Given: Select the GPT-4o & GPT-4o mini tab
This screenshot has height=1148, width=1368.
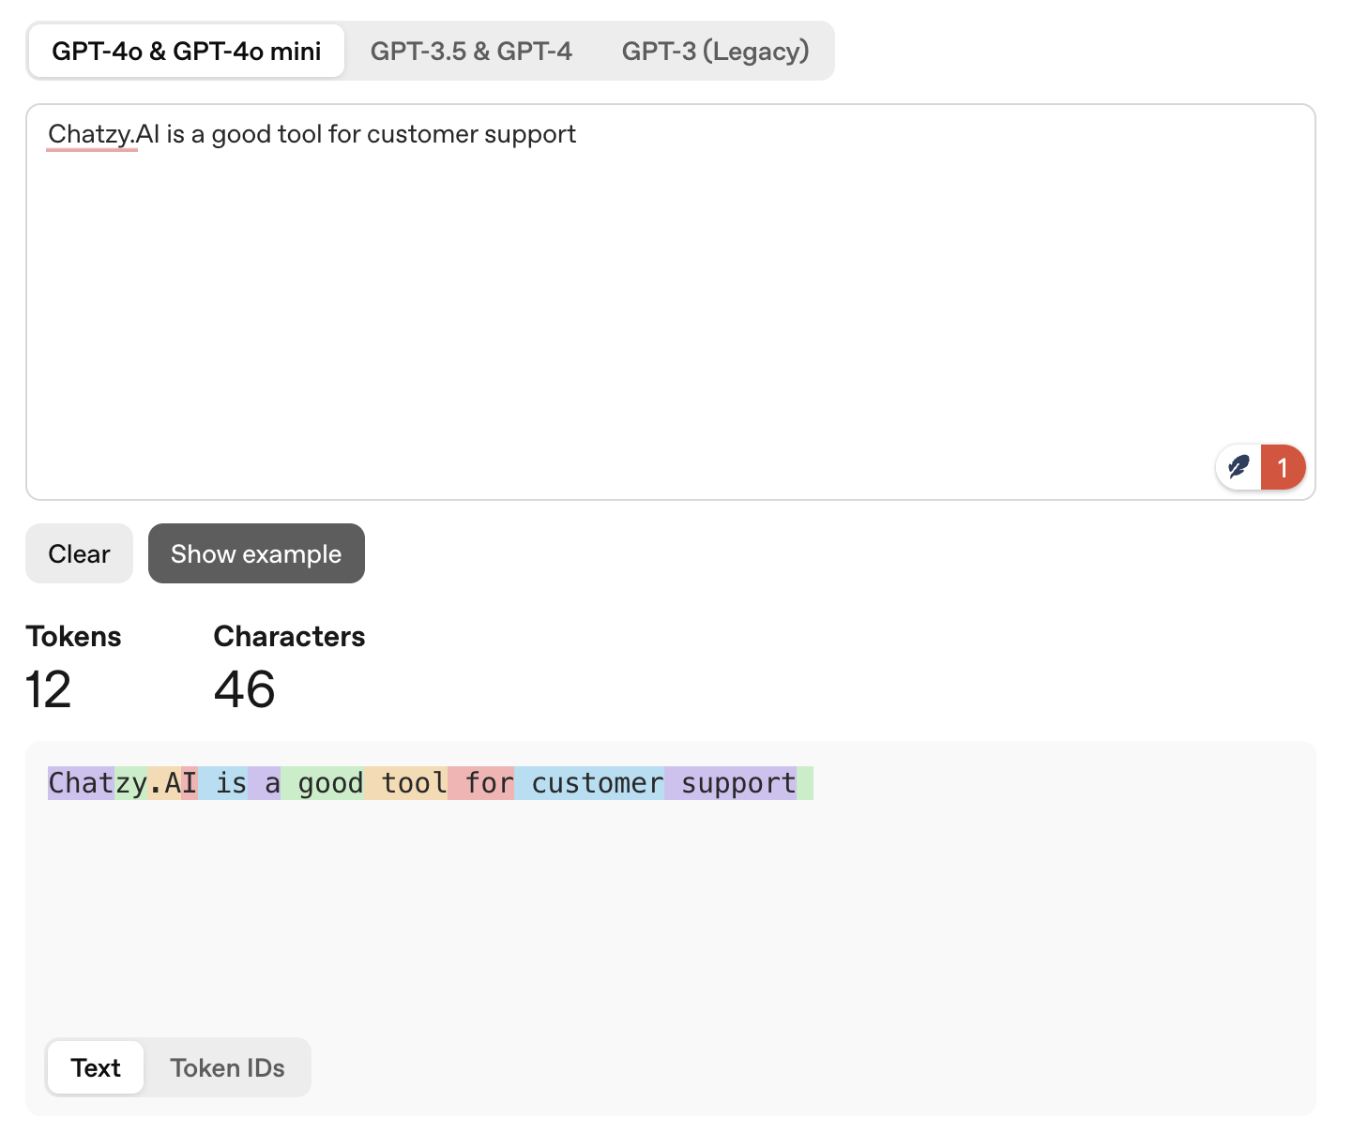Looking at the screenshot, I should [x=186, y=51].
